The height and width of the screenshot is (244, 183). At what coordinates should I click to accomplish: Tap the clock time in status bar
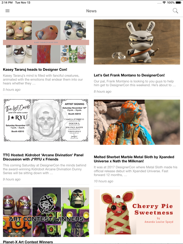7,3
